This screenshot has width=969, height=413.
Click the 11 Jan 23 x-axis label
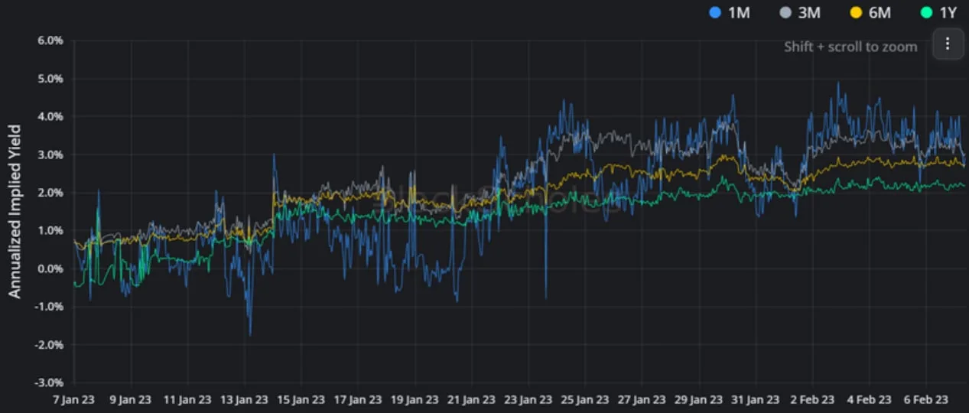click(187, 399)
